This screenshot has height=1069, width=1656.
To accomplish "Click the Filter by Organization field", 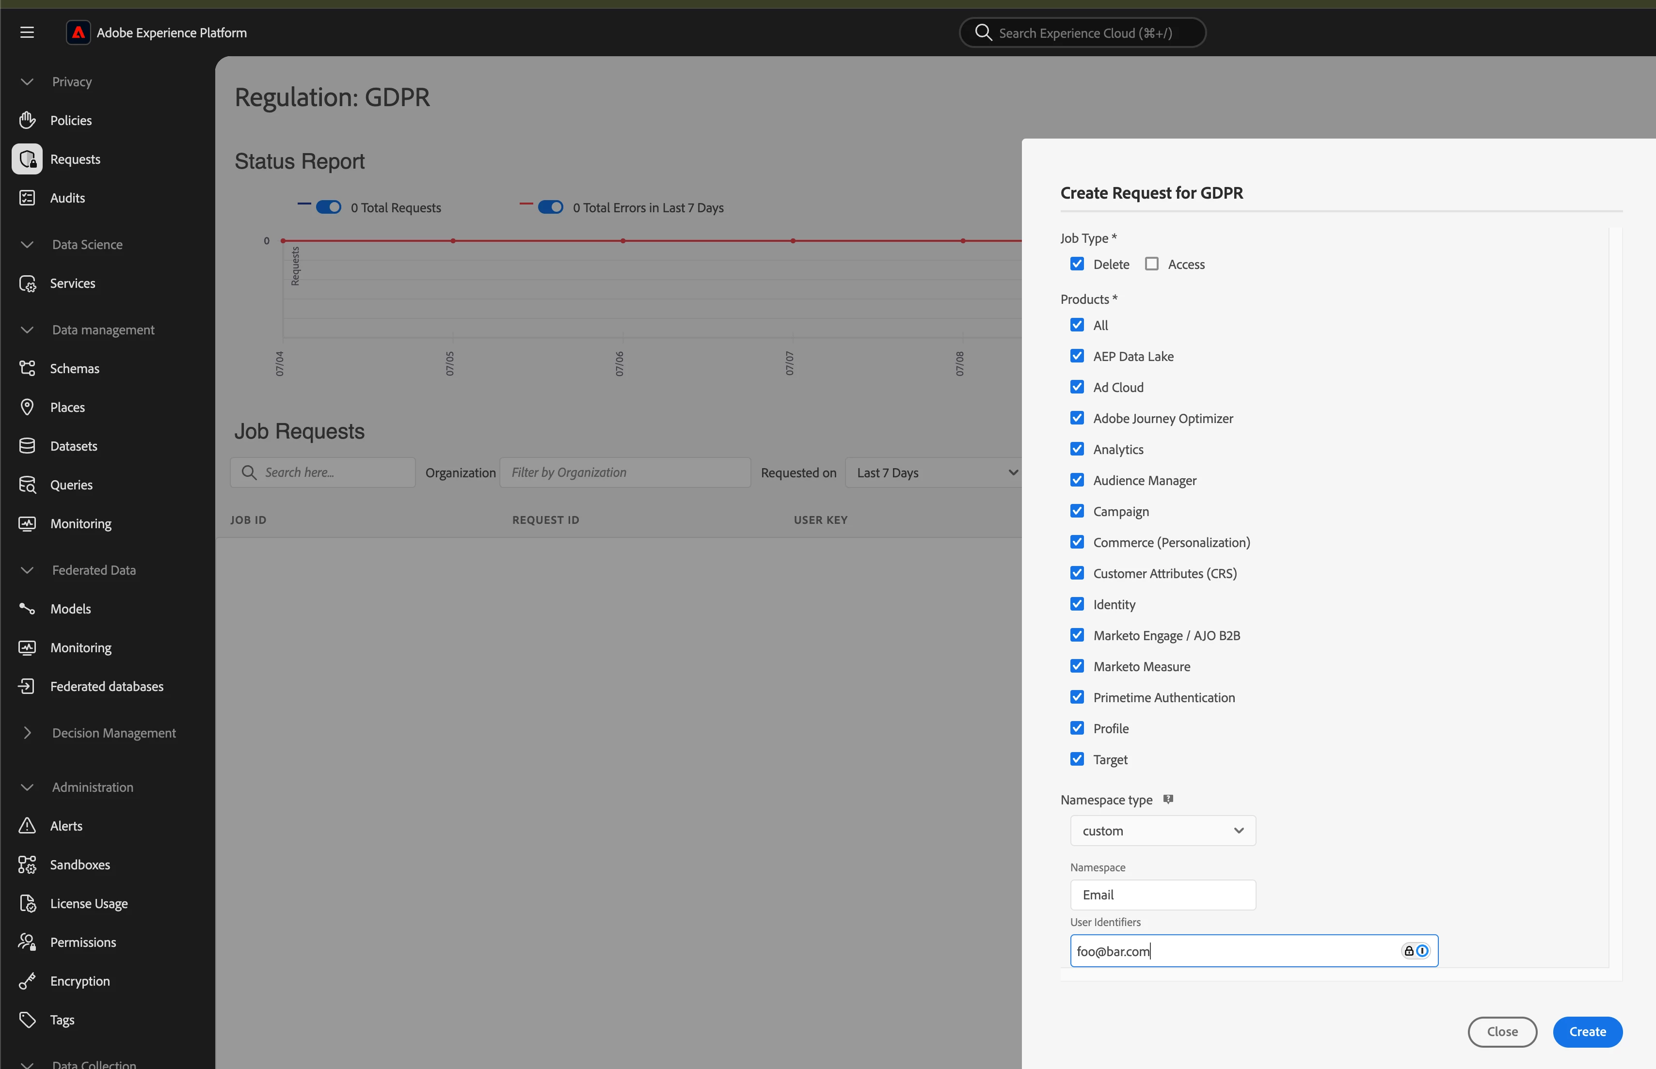I will (x=625, y=473).
